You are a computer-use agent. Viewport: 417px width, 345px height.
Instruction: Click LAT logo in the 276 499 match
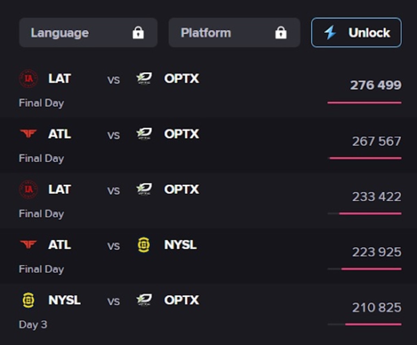(28, 79)
